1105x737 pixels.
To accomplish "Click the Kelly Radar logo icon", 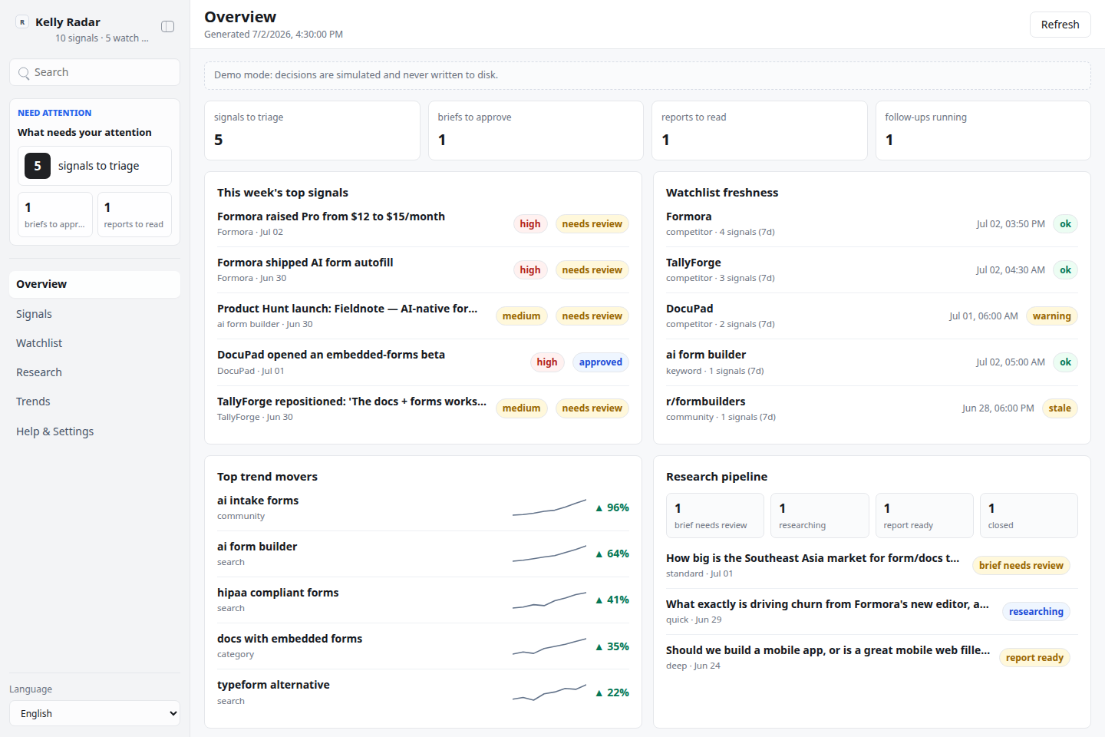I will (22, 22).
